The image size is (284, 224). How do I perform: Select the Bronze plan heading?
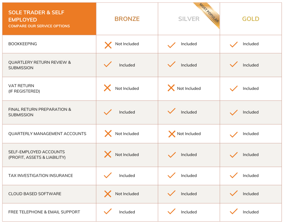click(127, 19)
